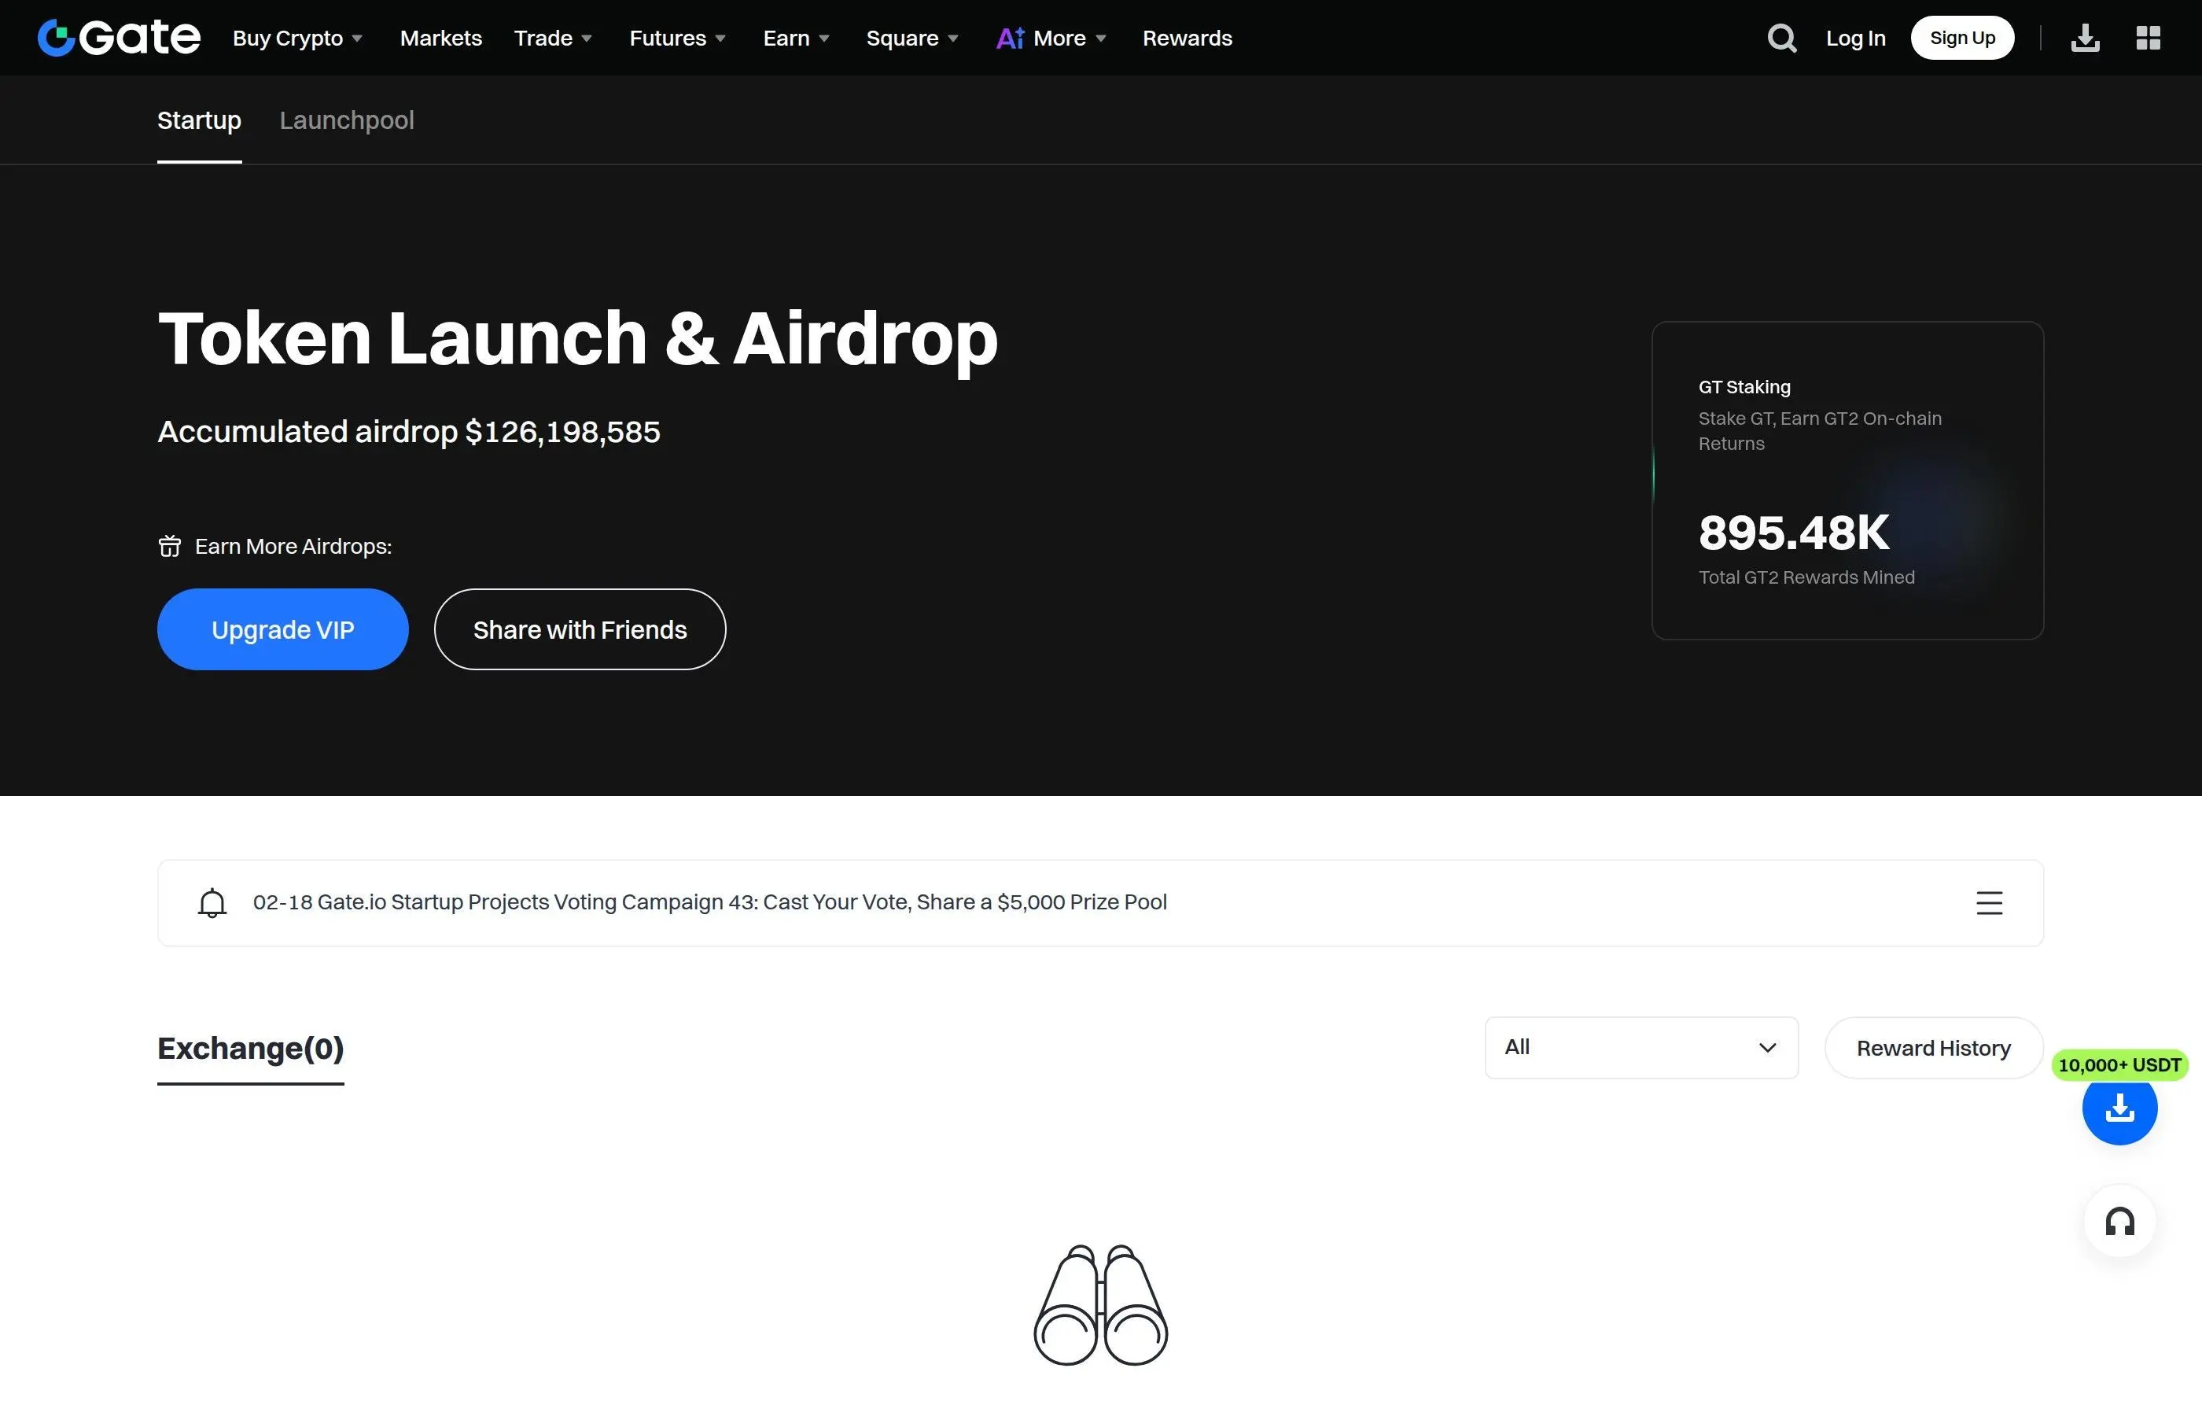Open the Rewards menu item
2202x1416 pixels.
tap(1187, 38)
